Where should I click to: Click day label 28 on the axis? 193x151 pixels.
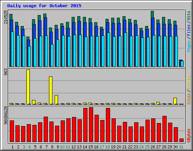point(164,147)
